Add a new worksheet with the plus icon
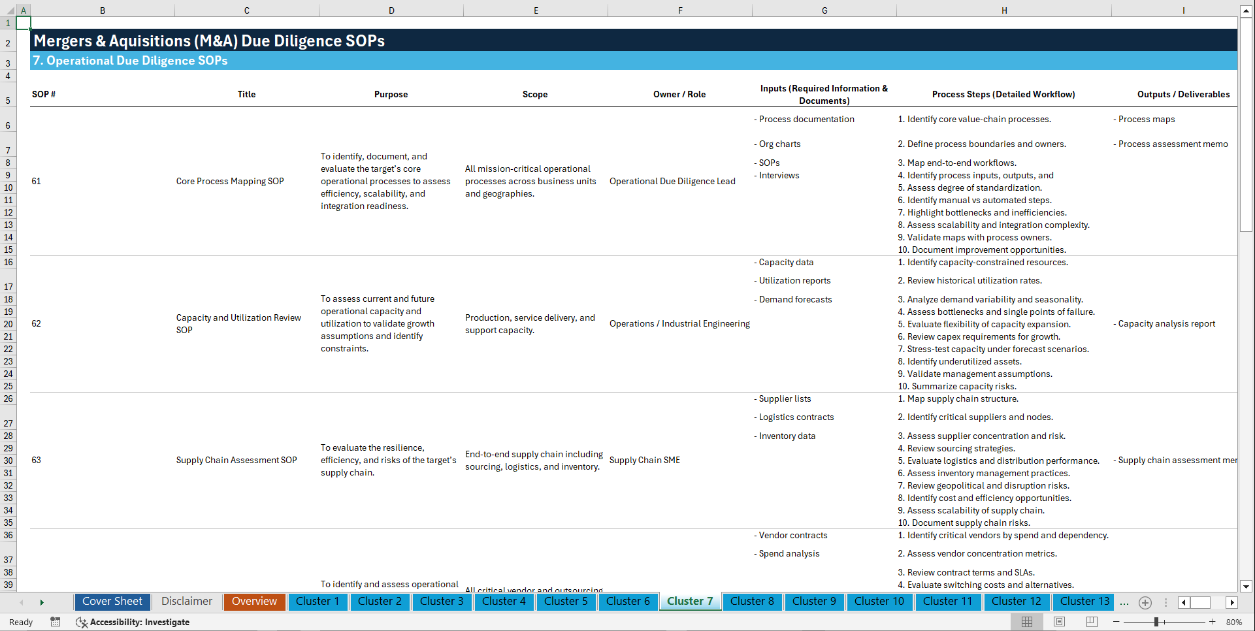The width and height of the screenshot is (1255, 631). point(1145,602)
